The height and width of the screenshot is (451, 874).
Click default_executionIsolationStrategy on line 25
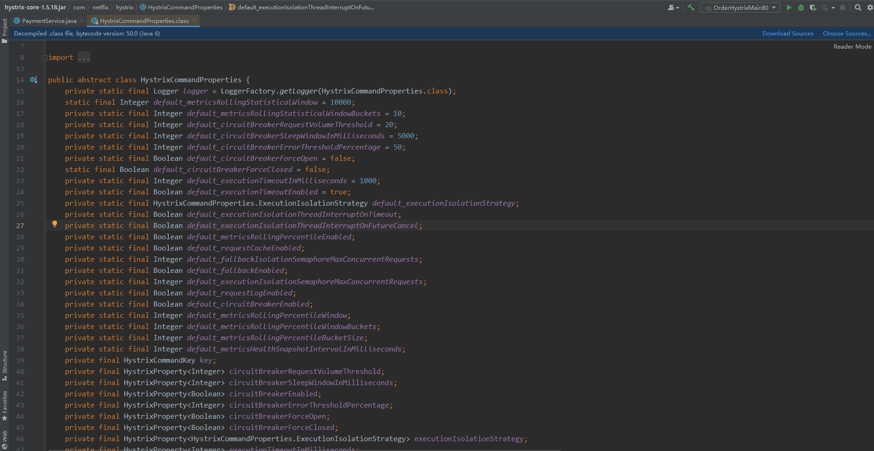[444, 203]
